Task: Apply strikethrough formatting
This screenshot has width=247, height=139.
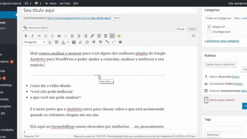Action: [39, 36]
